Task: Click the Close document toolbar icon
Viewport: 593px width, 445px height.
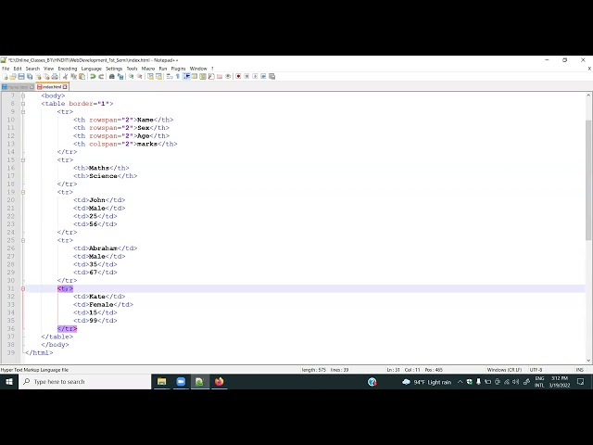Action: click(38, 76)
